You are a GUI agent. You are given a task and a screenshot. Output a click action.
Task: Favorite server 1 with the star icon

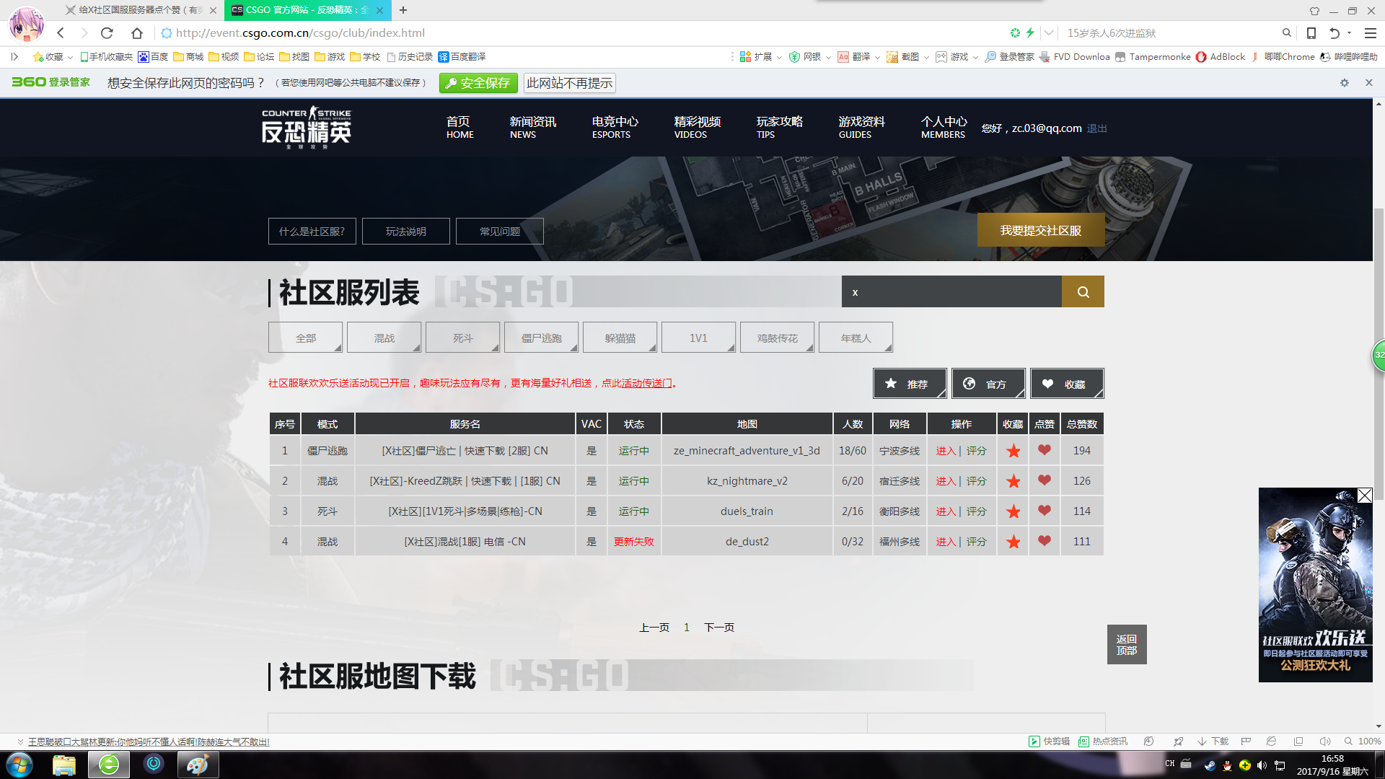pos(1013,451)
